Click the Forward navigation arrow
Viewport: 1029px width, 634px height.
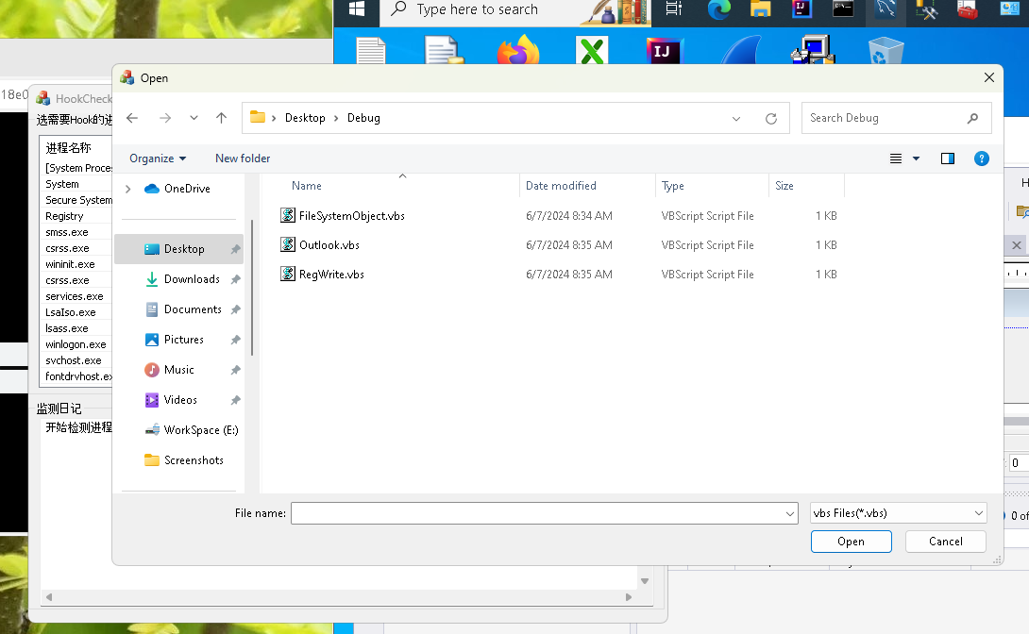165,118
